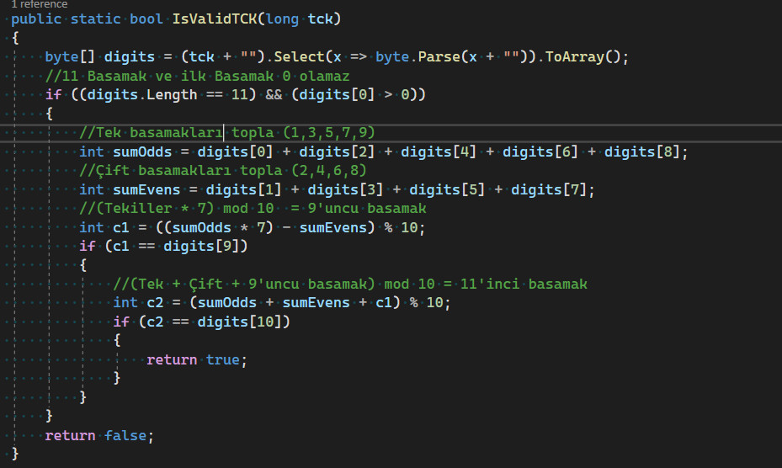Click the 'return false;' statement
Viewport: 782px width, 468px height.
tap(99, 435)
